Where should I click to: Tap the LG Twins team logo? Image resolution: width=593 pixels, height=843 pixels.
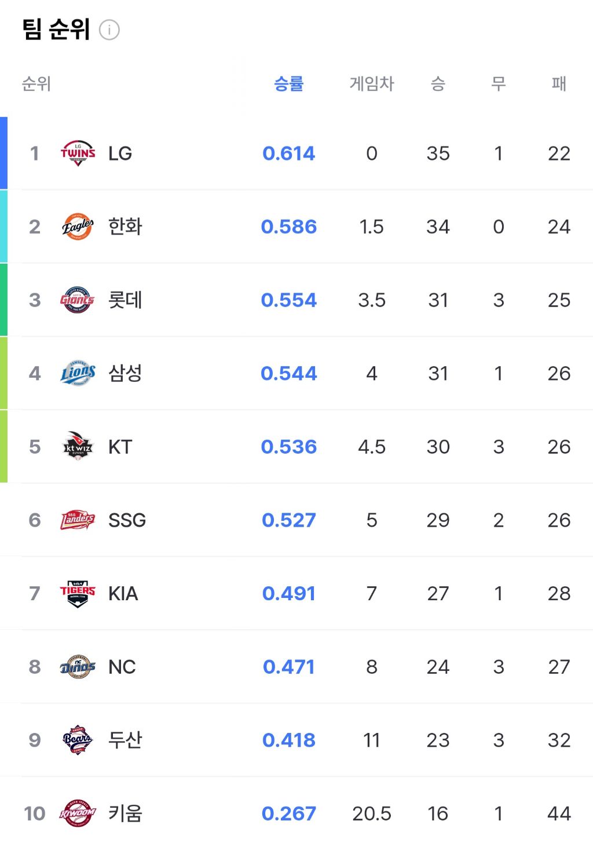point(78,154)
